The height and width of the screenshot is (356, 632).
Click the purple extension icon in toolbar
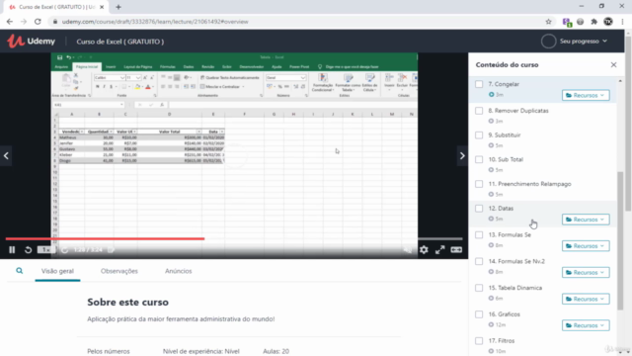tap(567, 22)
